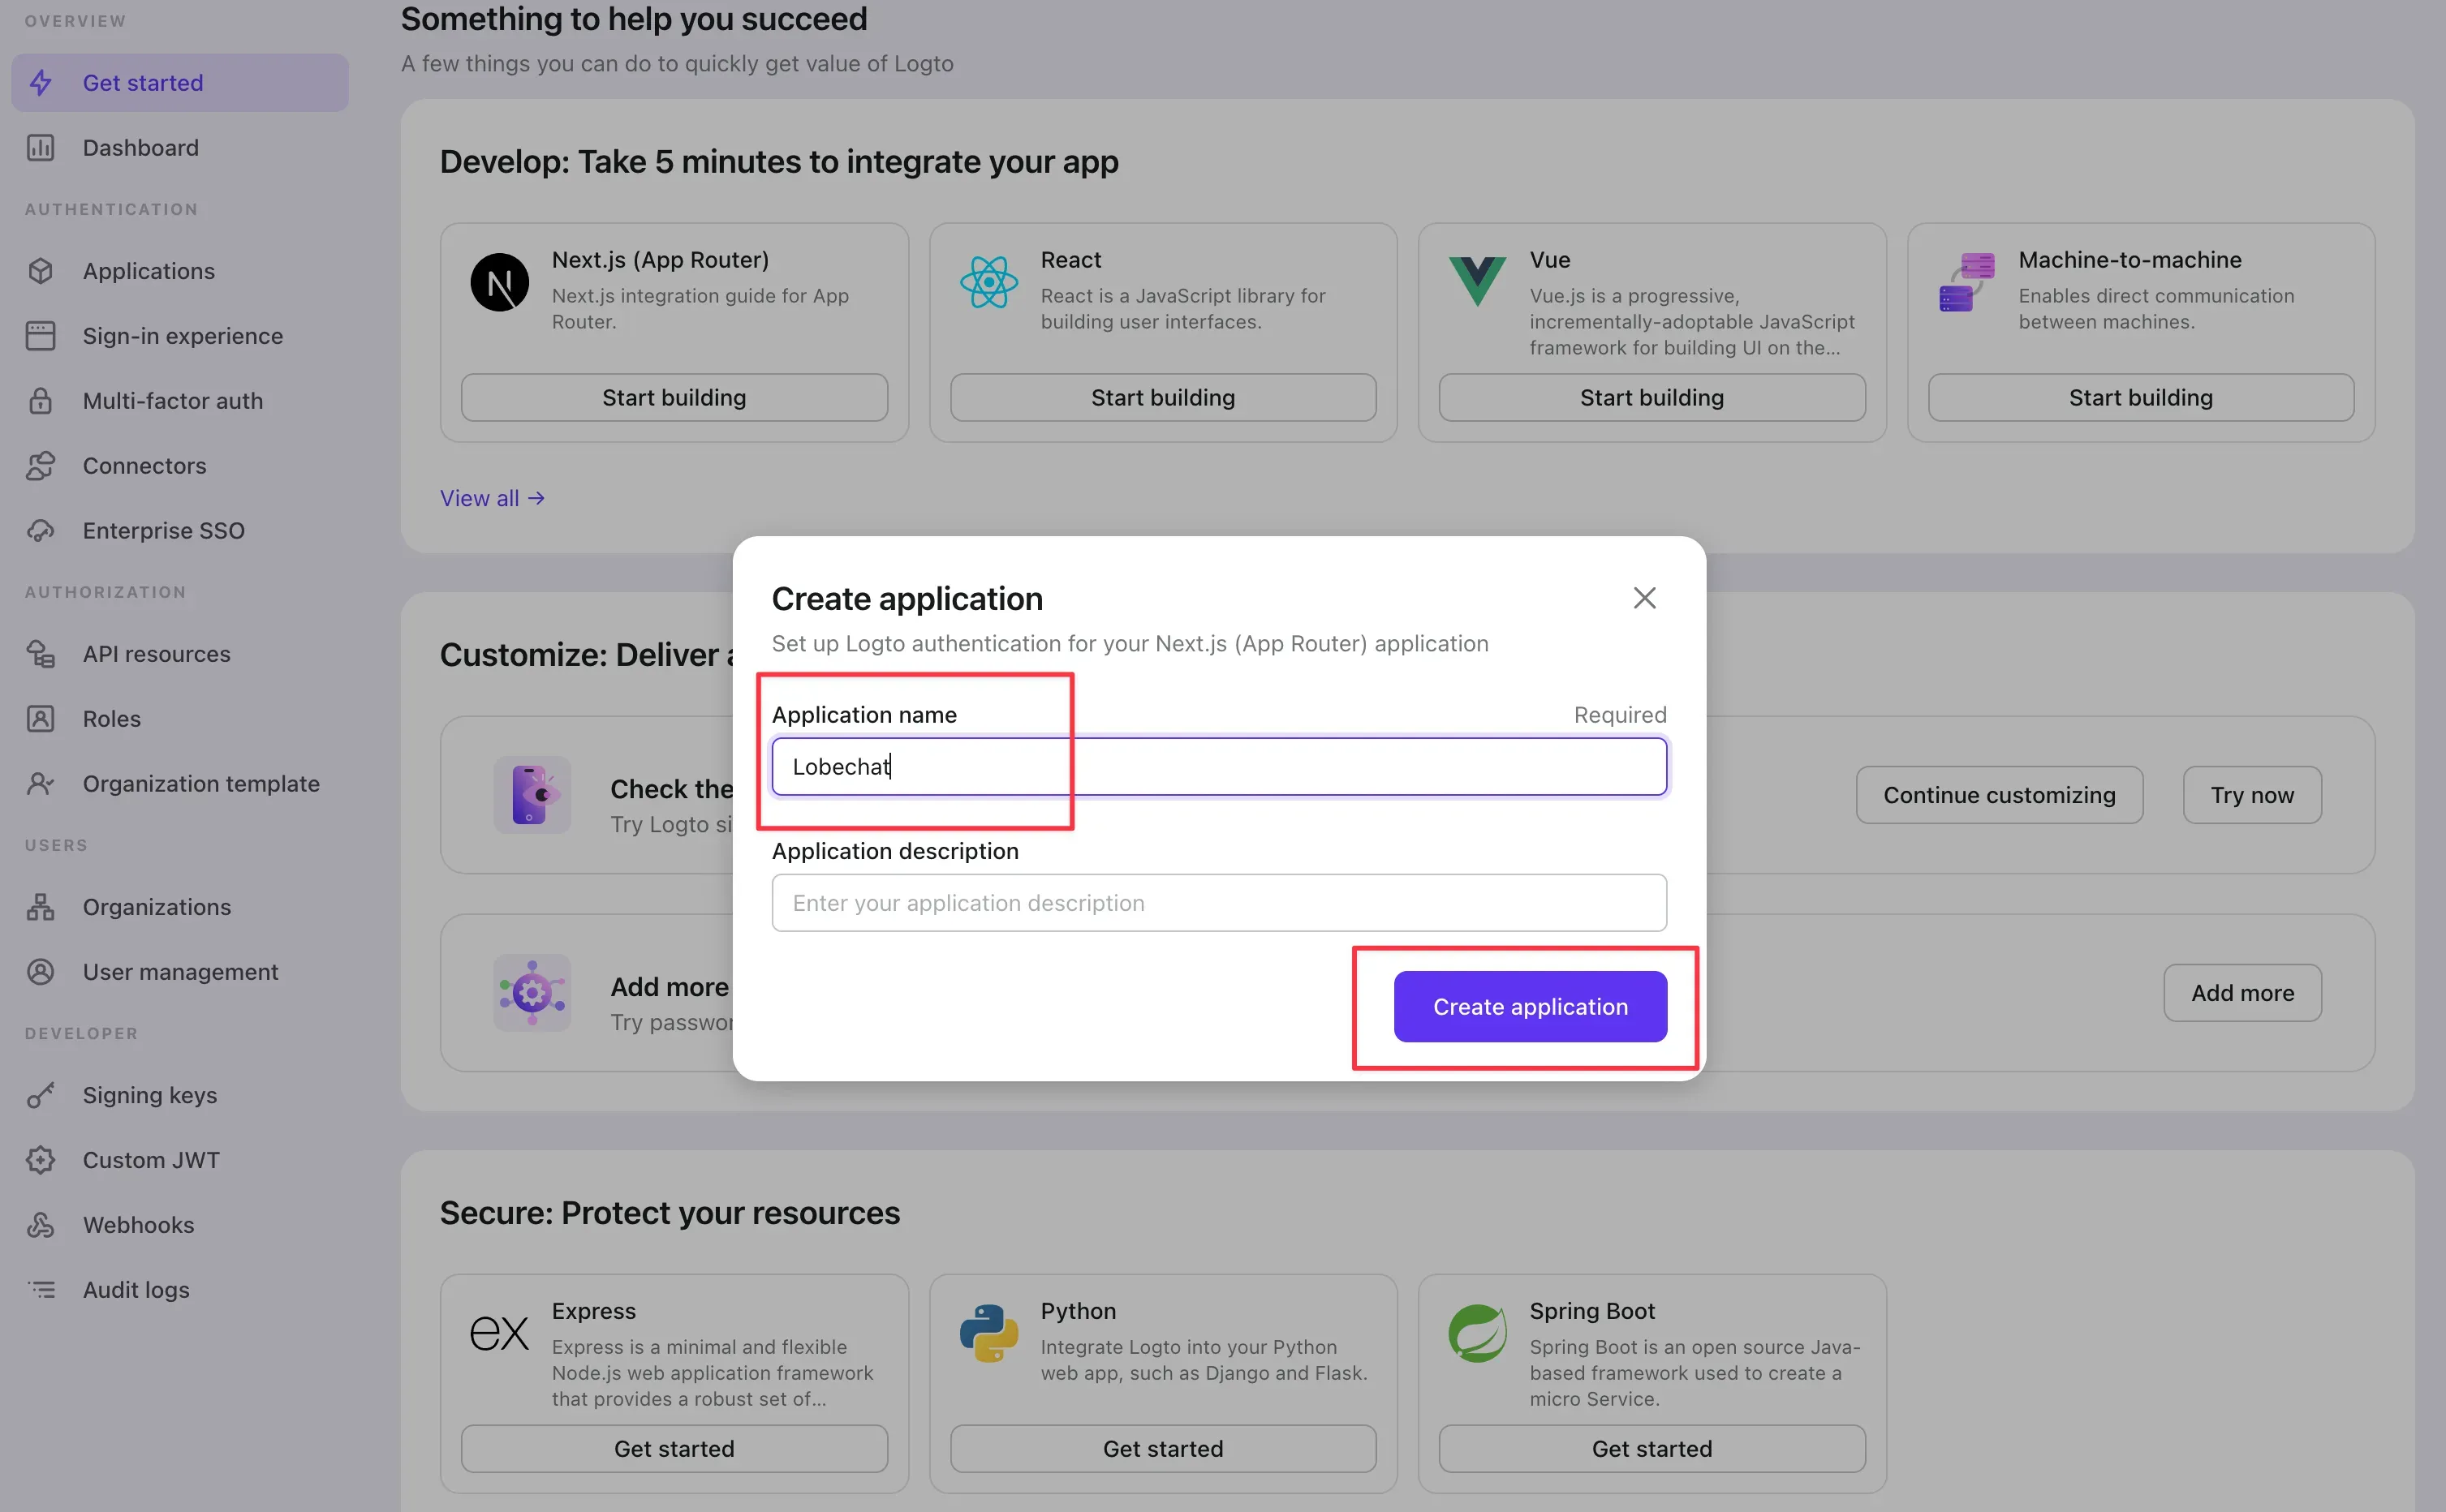Click the User management avatar icon
Viewport: 2446px width, 1512px height.
coord(41,972)
